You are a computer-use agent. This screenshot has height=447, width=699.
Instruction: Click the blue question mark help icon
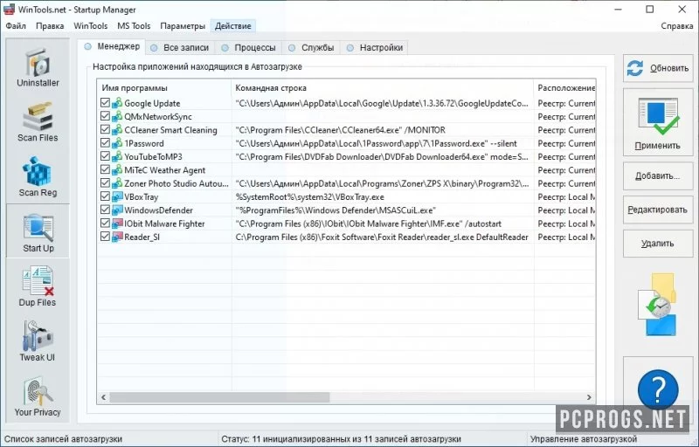(658, 389)
